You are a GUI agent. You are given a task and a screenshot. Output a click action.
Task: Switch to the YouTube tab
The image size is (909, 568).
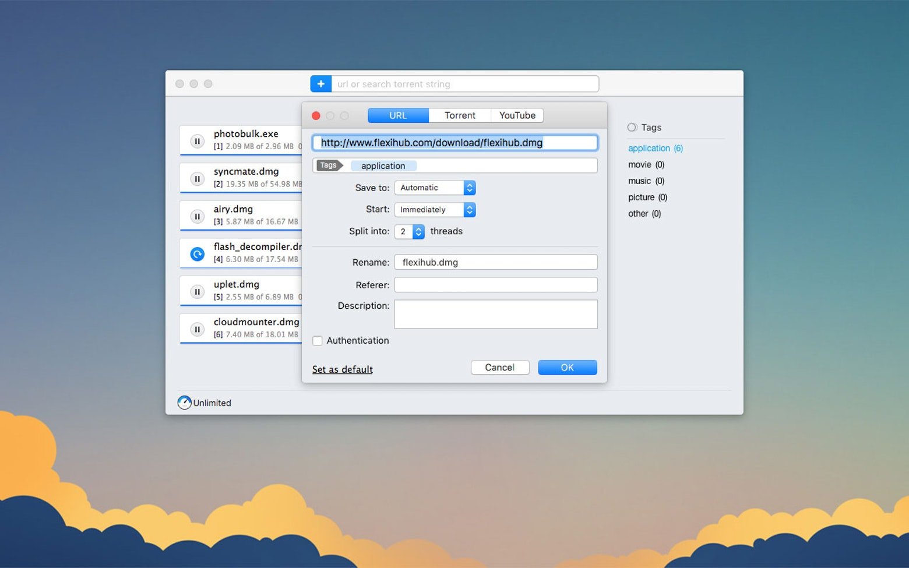pyautogui.click(x=517, y=115)
